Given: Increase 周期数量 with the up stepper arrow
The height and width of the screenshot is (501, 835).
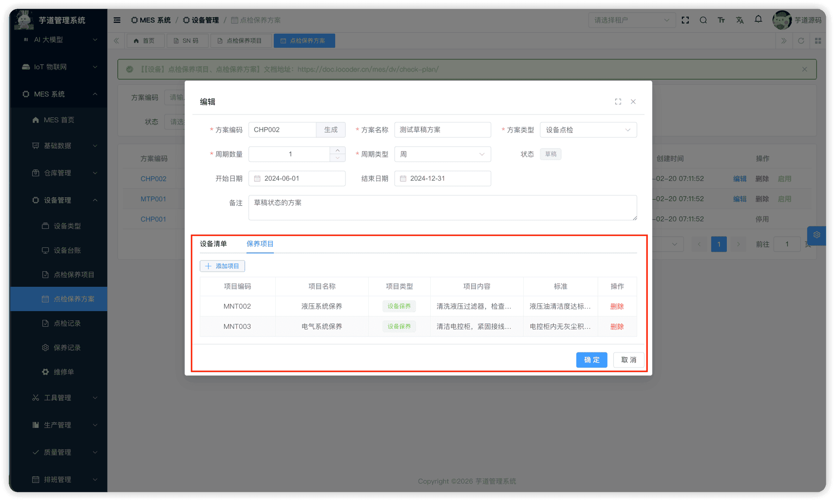Looking at the screenshot, I should pyautogui.click(x=338, y=150).
